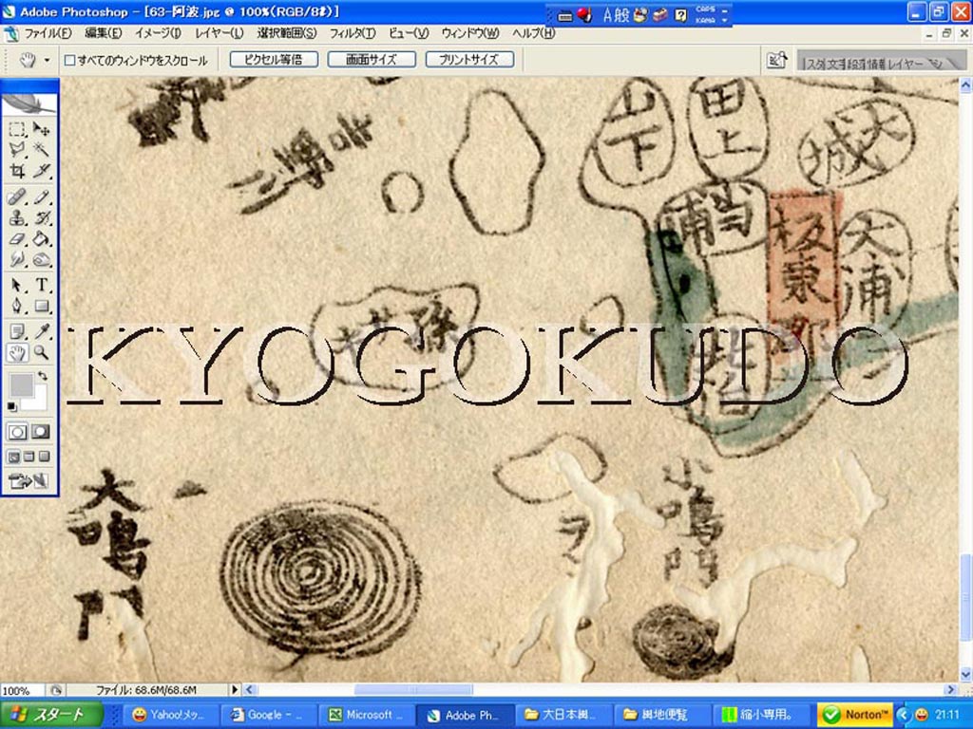Click the プリントサイズ (Print Size) button
The height and width of the screenshot is (729, 973).
(469, 60)
